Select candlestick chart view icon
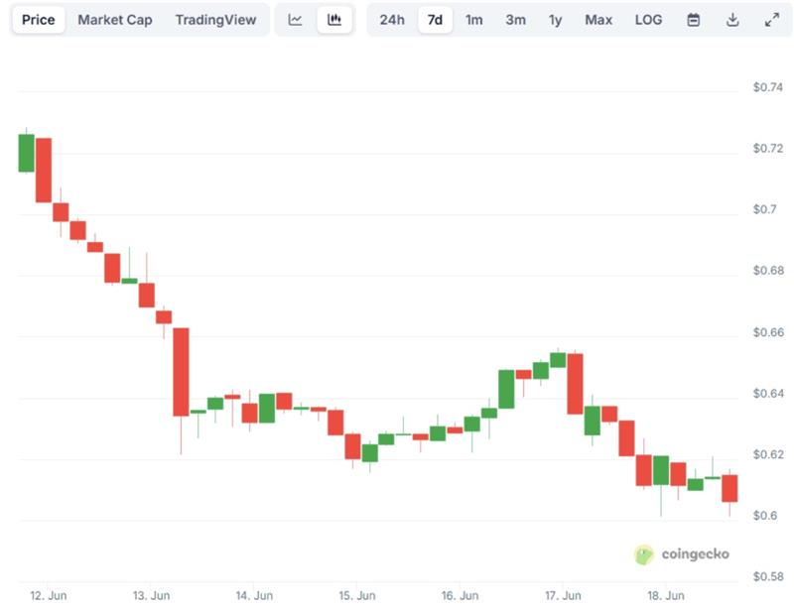794x611 pixels. click(x=334, y=20)
